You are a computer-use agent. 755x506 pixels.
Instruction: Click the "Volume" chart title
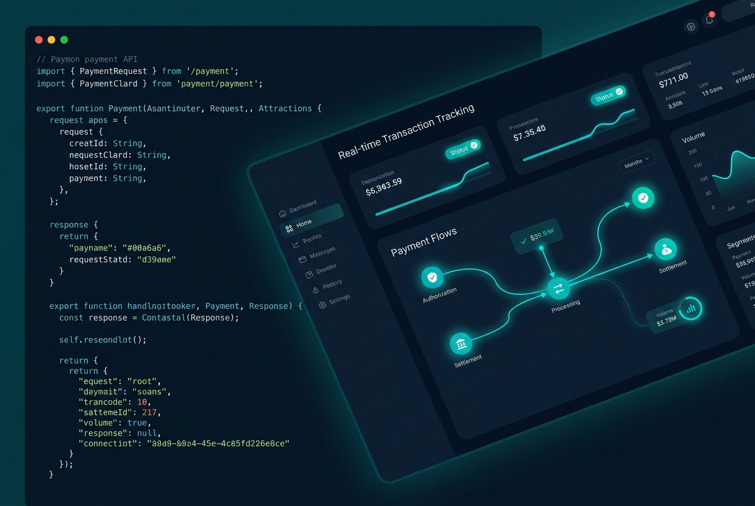(x=693, y=137)
